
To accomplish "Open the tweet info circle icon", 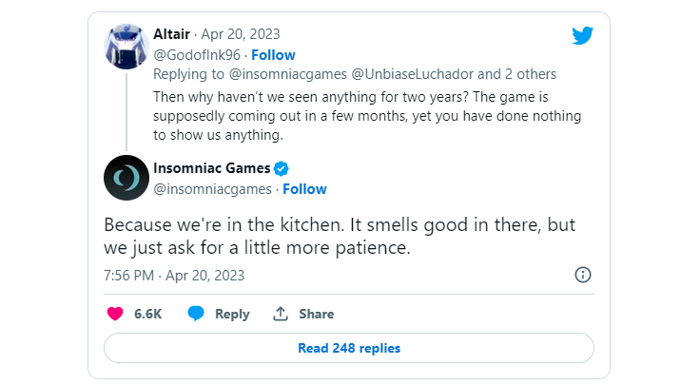I will [583, 275].
